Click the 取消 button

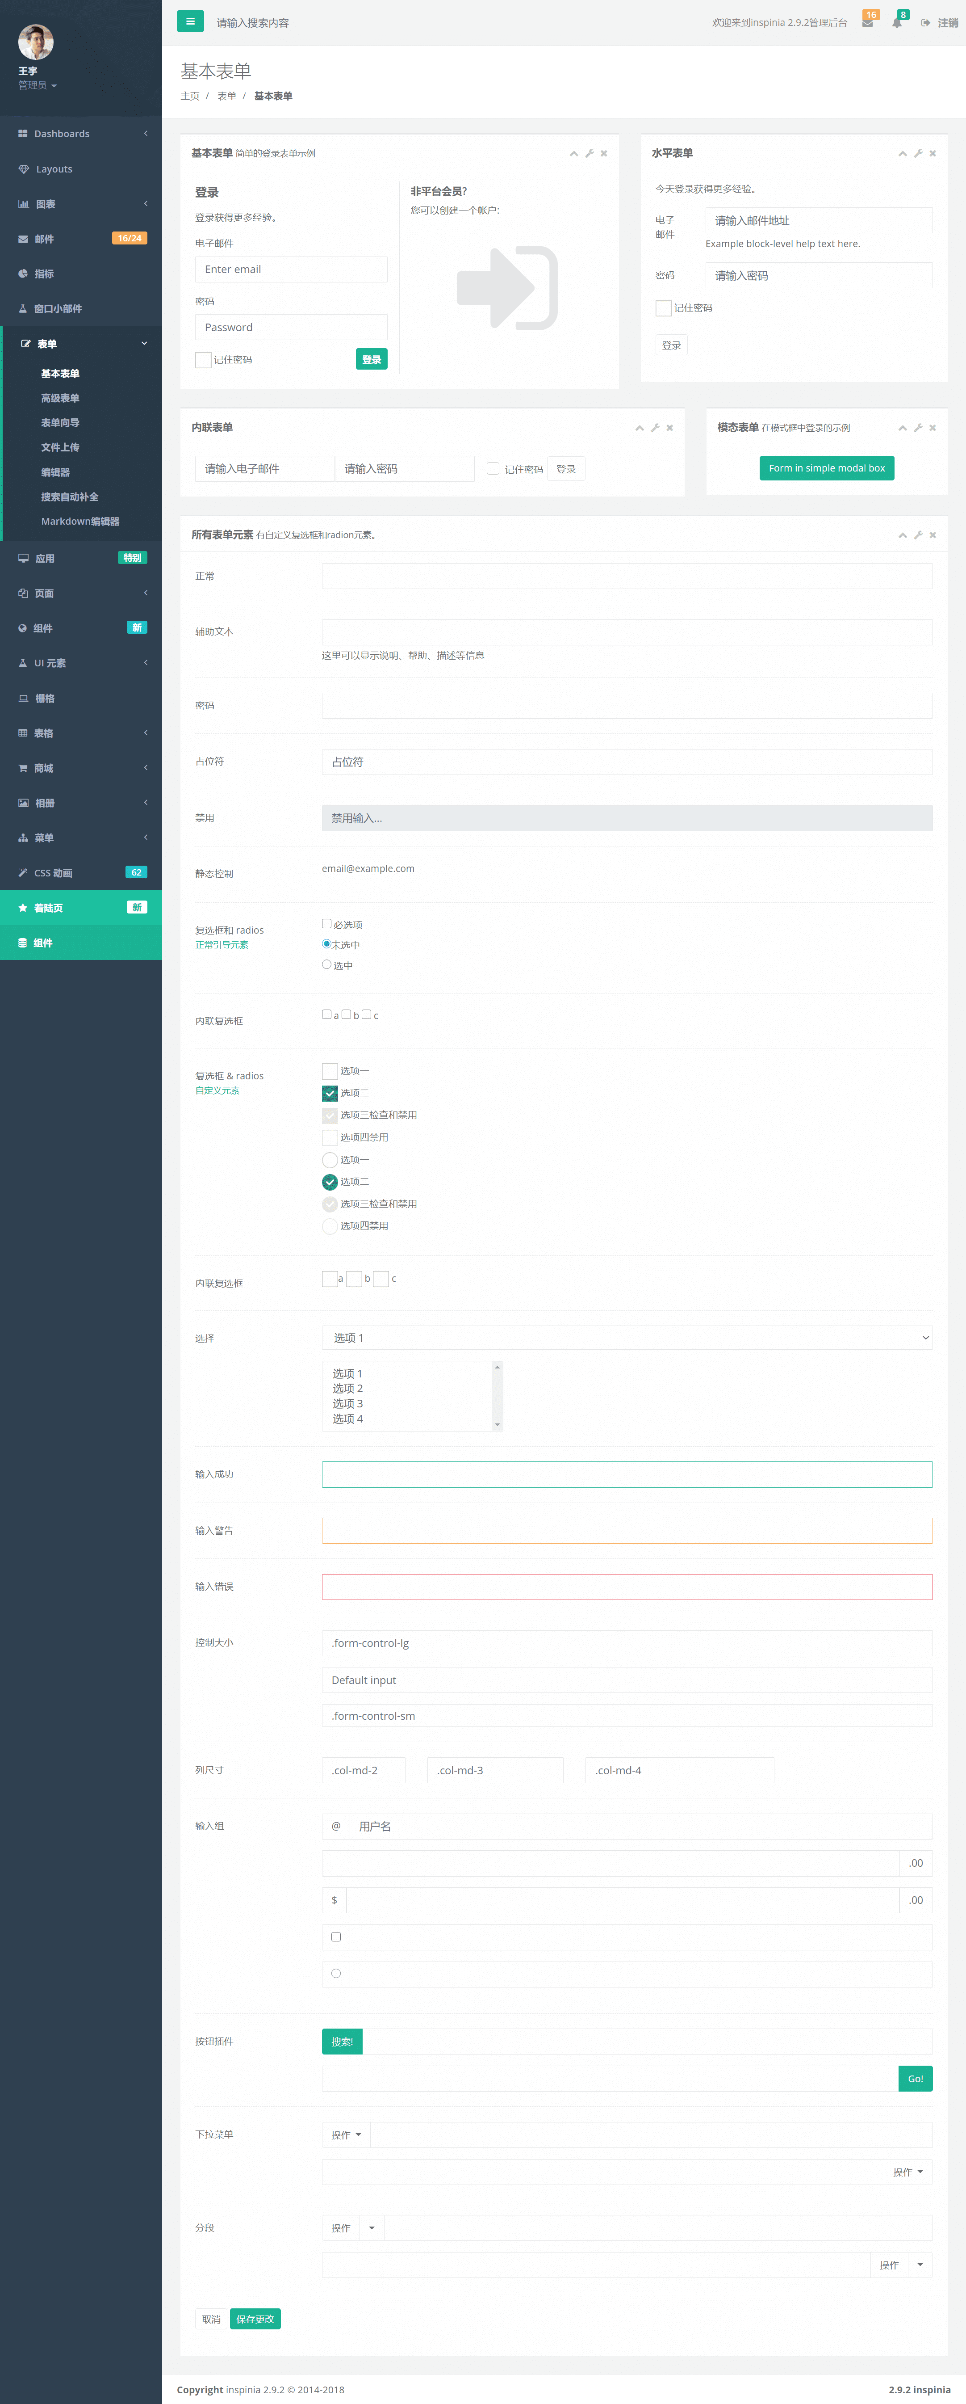tap(212, 2319)
